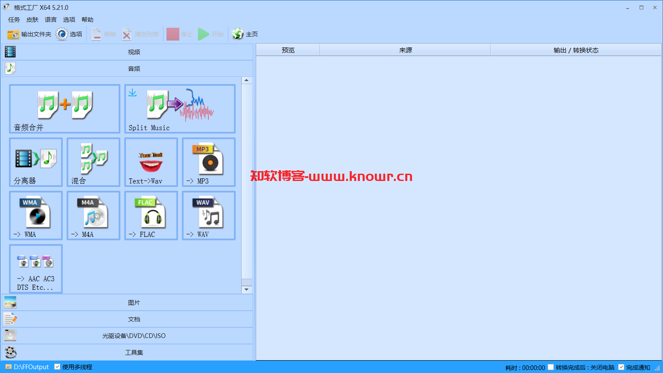Open the 分离器 video-audio separator
This screenshot has height=373, width=663.
(36, 162)
